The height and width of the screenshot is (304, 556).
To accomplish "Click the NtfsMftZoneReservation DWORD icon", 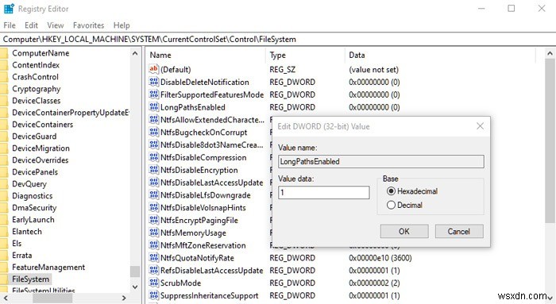I will click(153, 245).
